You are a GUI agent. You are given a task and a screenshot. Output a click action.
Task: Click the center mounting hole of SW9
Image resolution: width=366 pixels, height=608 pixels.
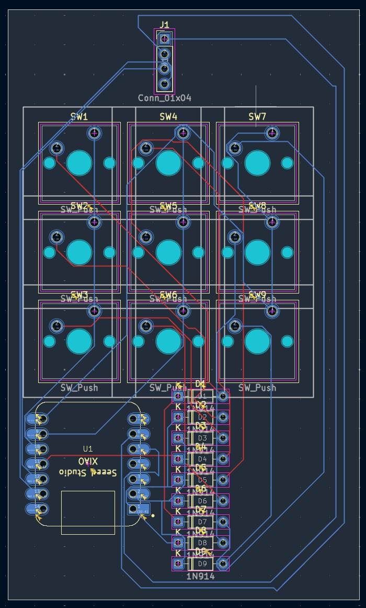[258, 342]
